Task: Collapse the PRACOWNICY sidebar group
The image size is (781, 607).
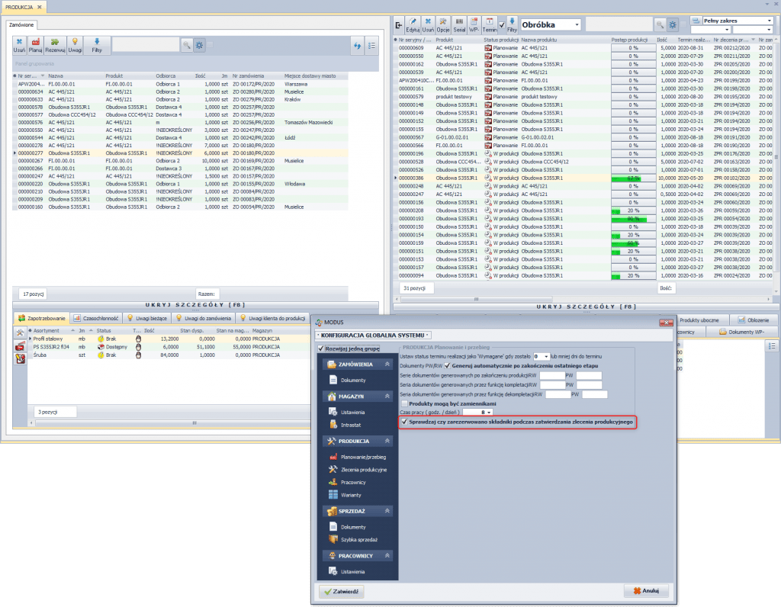Action: click(x=387, y=556)
